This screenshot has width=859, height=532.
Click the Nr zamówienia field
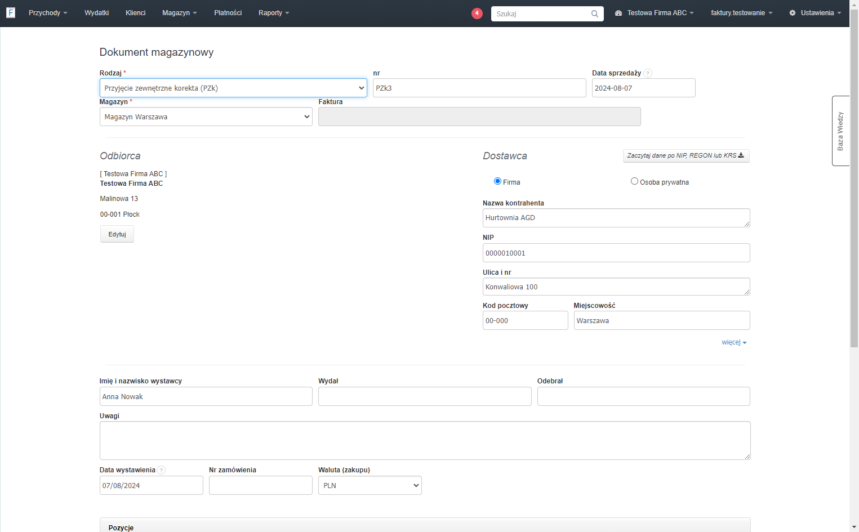point(261,485)
